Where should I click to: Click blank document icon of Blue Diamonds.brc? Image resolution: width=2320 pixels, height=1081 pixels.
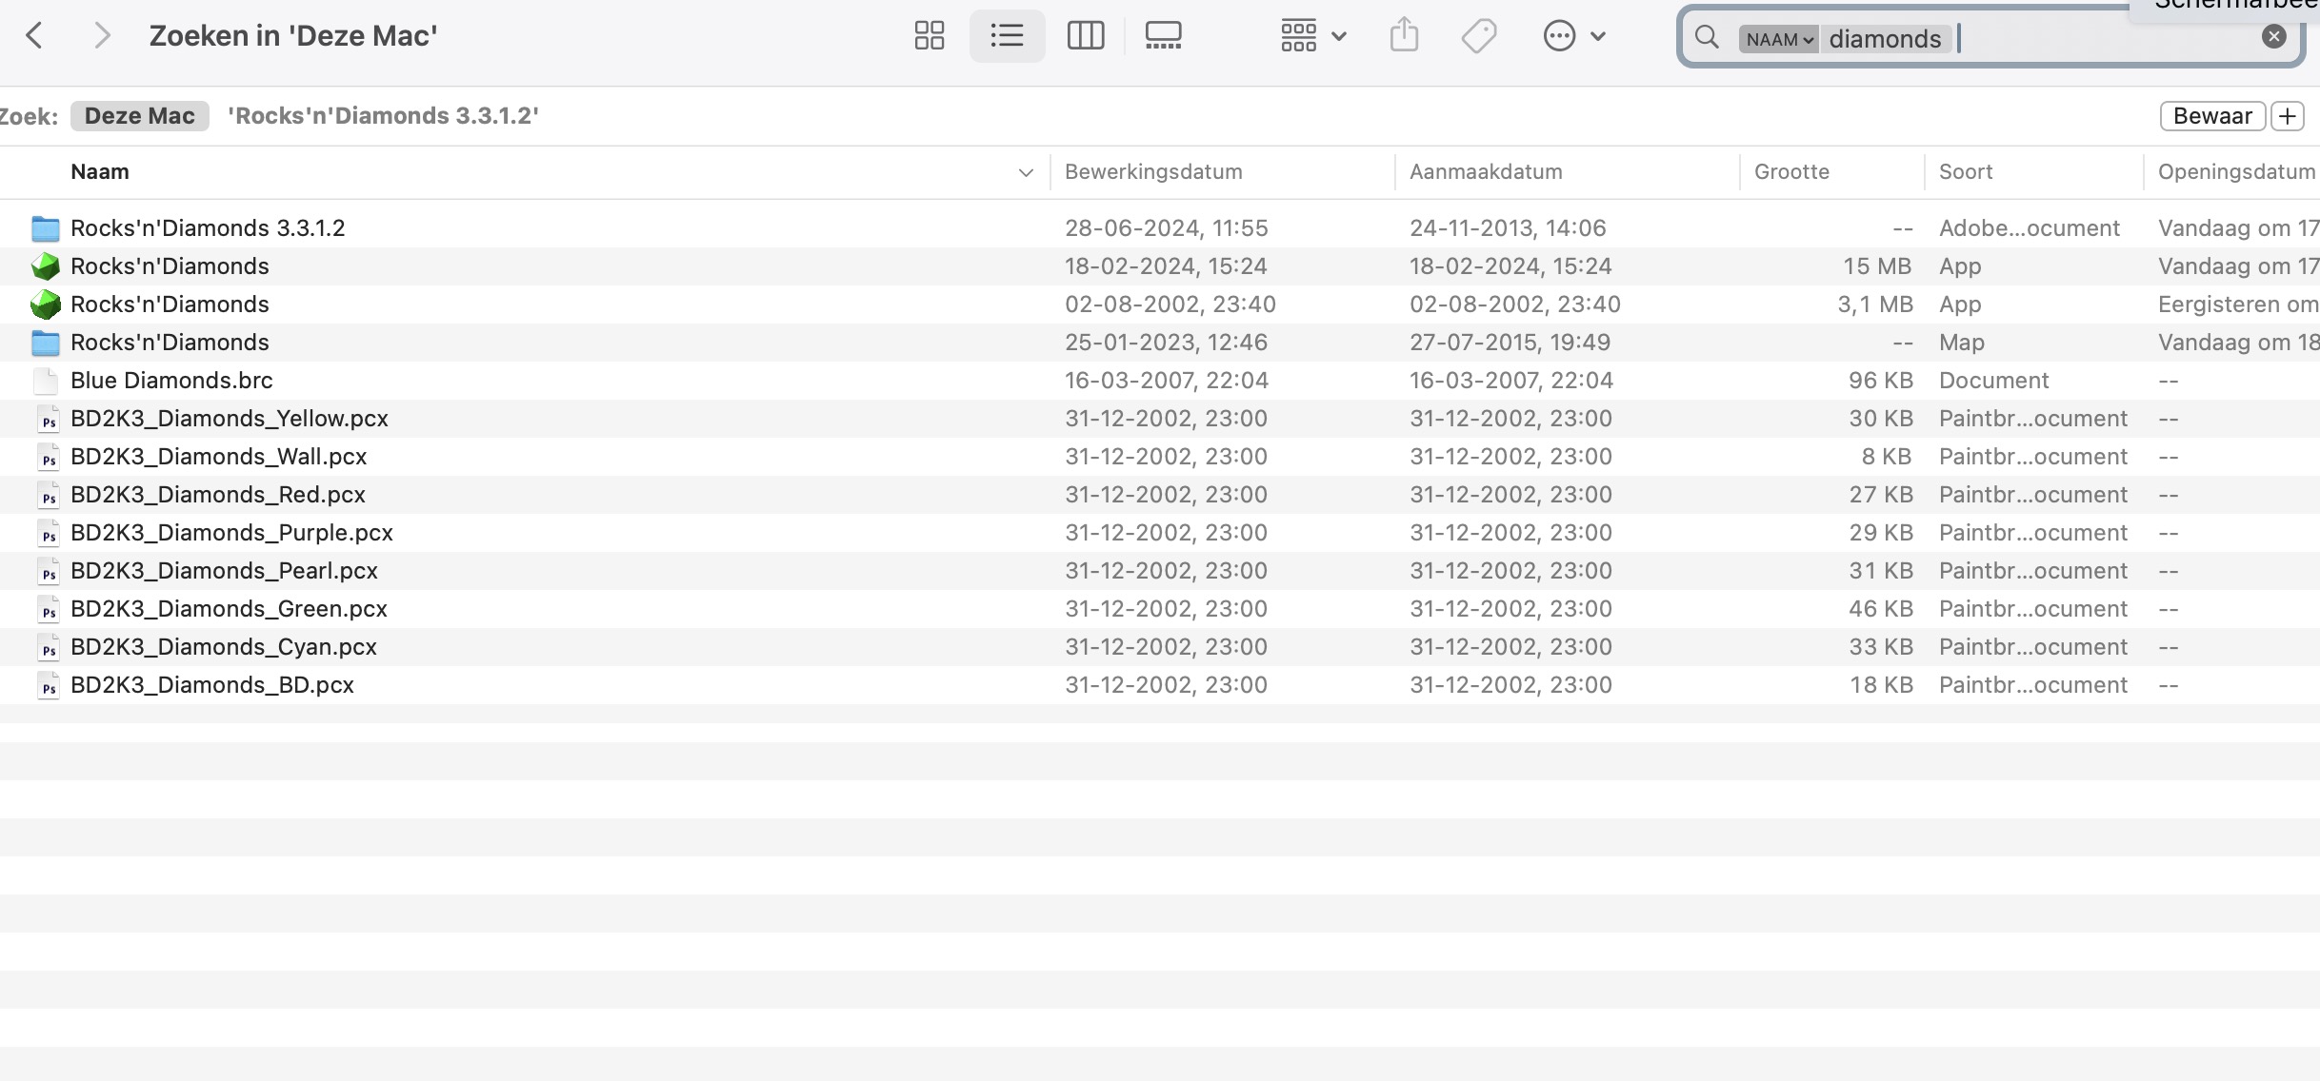46,381
